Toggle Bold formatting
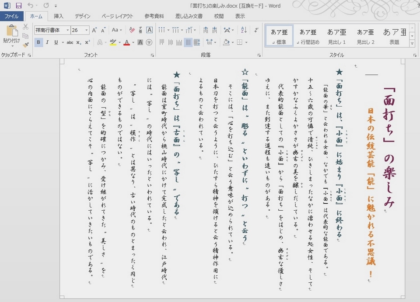Image resolution: width=420 pixels, height=302 pixels. (x=38, y=42)
